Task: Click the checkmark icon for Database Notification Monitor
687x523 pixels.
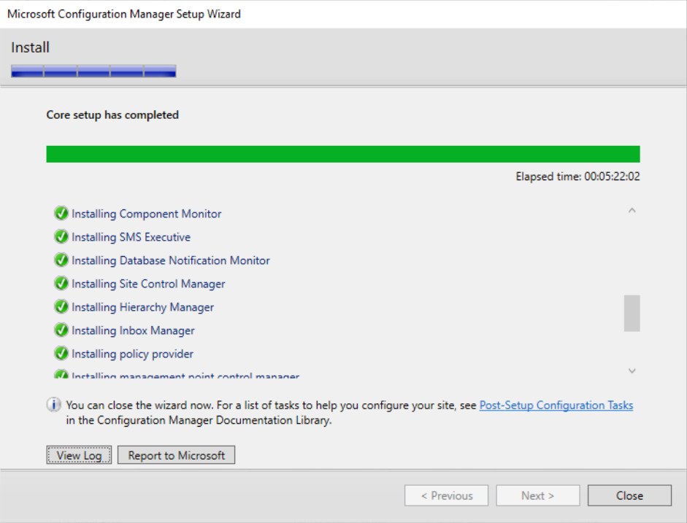Action: [x=61, y=260]
